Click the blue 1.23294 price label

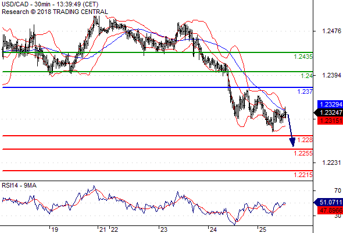point(330,104)
